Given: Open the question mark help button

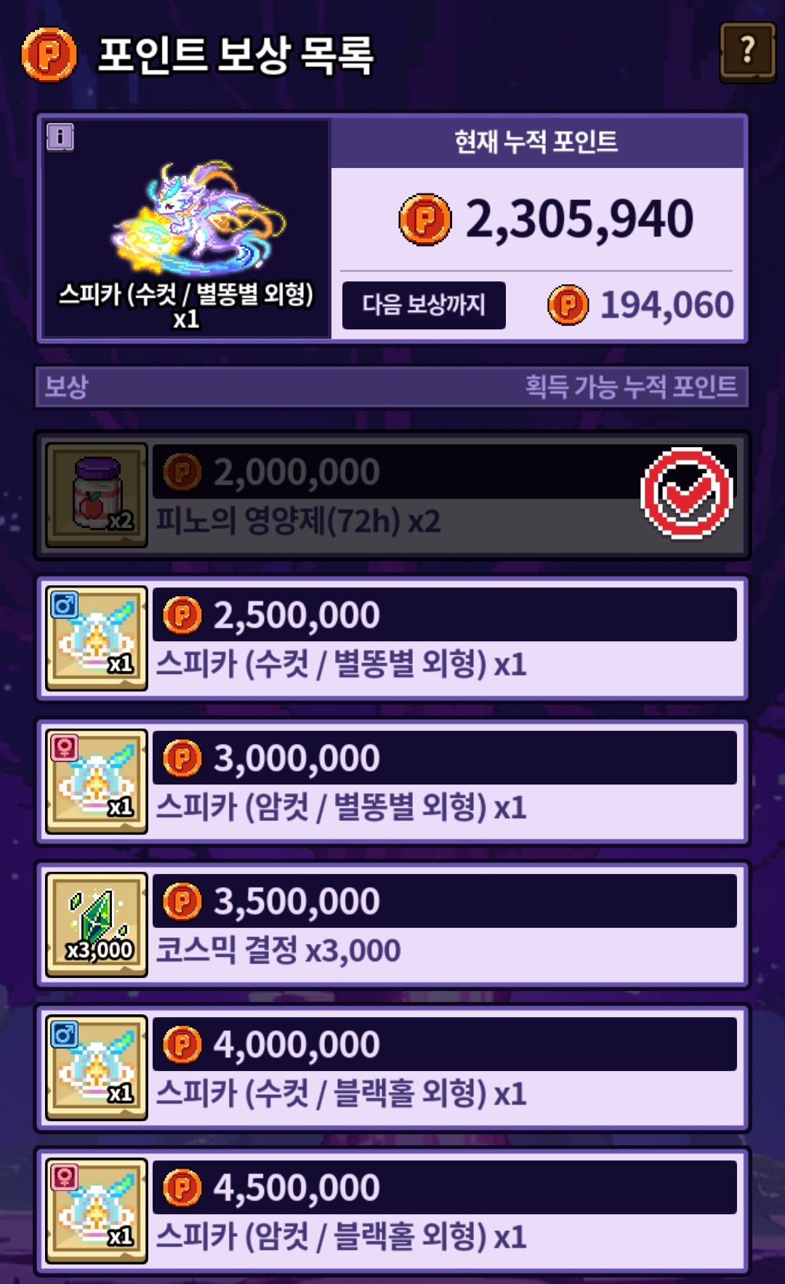Looking at the screenshot, I should (747, 52).
